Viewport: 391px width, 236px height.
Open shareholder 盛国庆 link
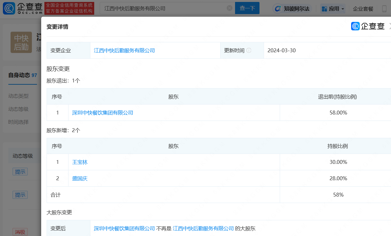[80, 178]
